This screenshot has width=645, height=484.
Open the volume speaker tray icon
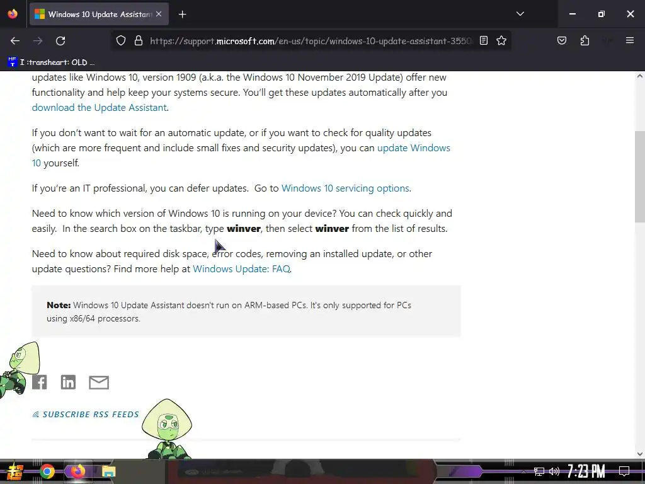point(554,471)
